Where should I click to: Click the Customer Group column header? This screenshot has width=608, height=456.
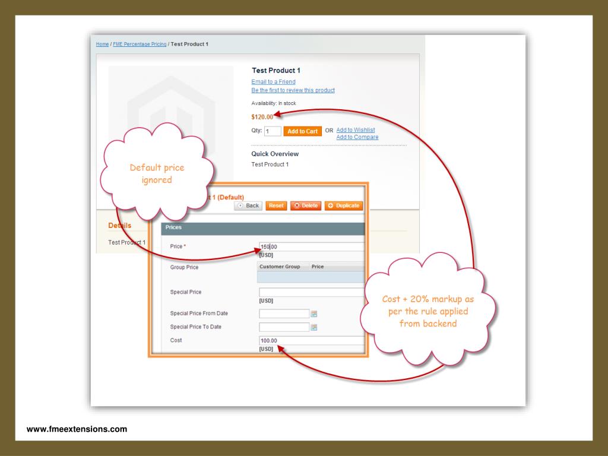point(280,267)
